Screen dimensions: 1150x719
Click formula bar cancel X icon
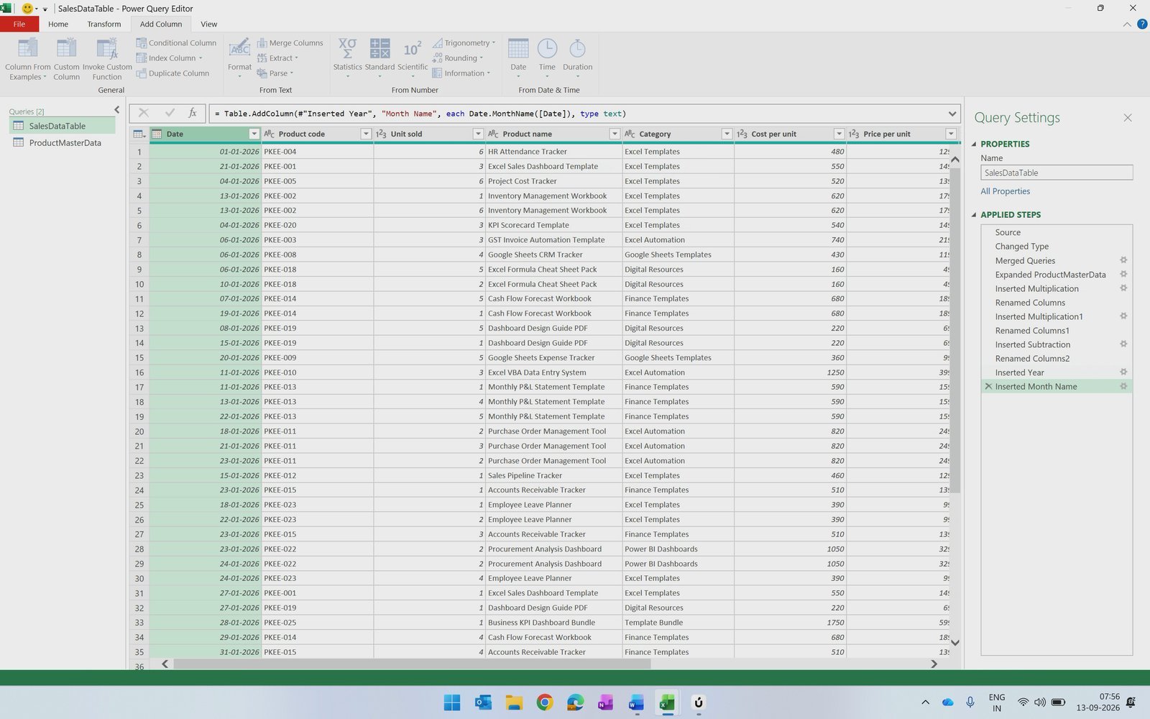(x=144, y=113)
